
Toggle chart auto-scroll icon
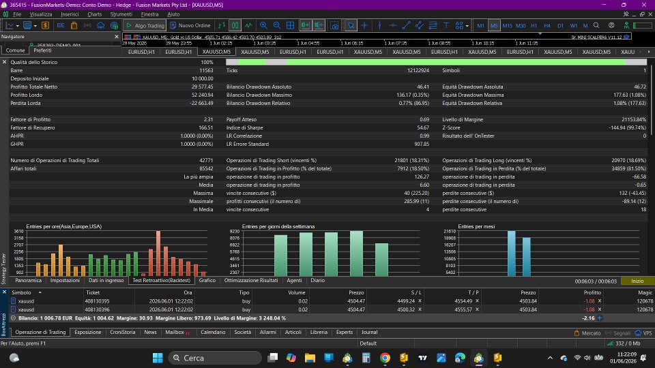[x=306, y=25]
